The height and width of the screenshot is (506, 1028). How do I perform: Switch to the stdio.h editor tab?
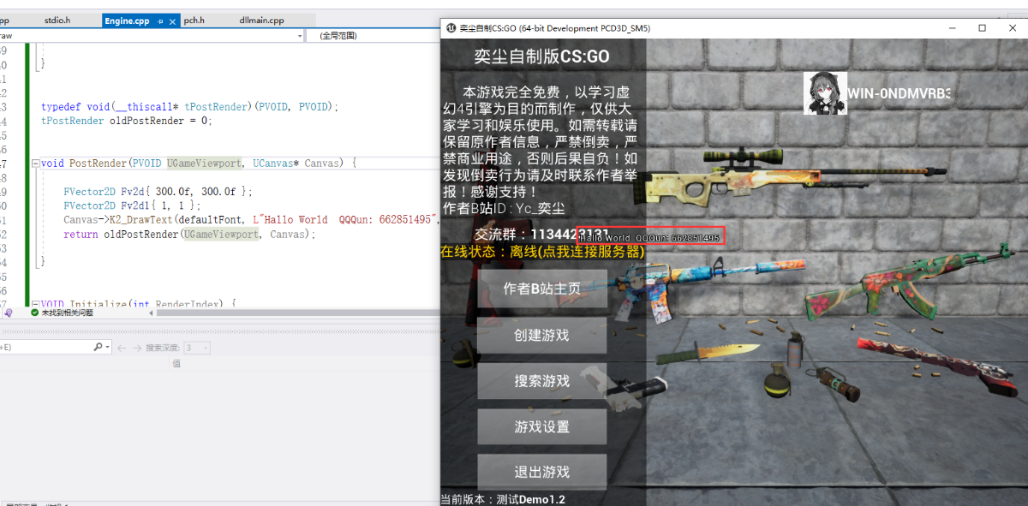(57, 21)
